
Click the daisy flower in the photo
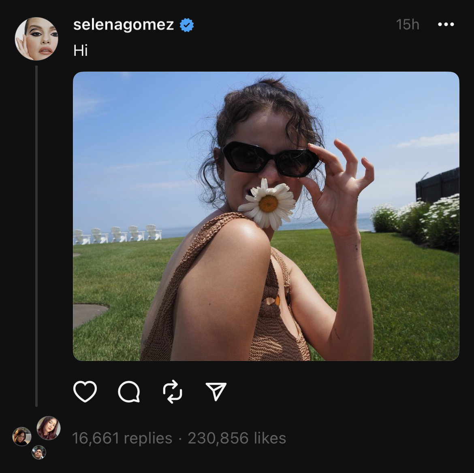click(268, 202)
